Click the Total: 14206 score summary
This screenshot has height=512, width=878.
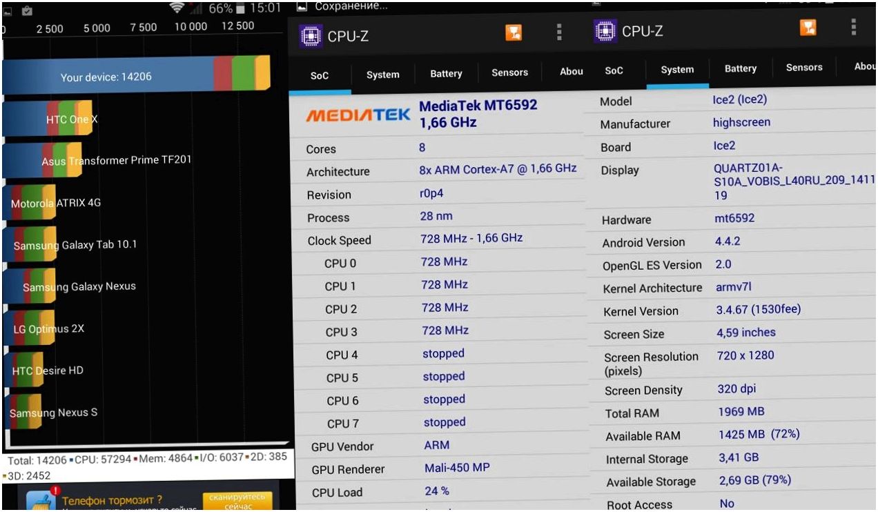(x=37, y=460)
